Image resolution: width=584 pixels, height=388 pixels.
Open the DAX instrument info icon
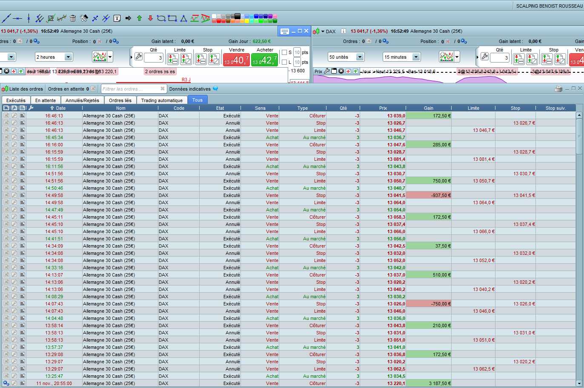pos(343,31)
